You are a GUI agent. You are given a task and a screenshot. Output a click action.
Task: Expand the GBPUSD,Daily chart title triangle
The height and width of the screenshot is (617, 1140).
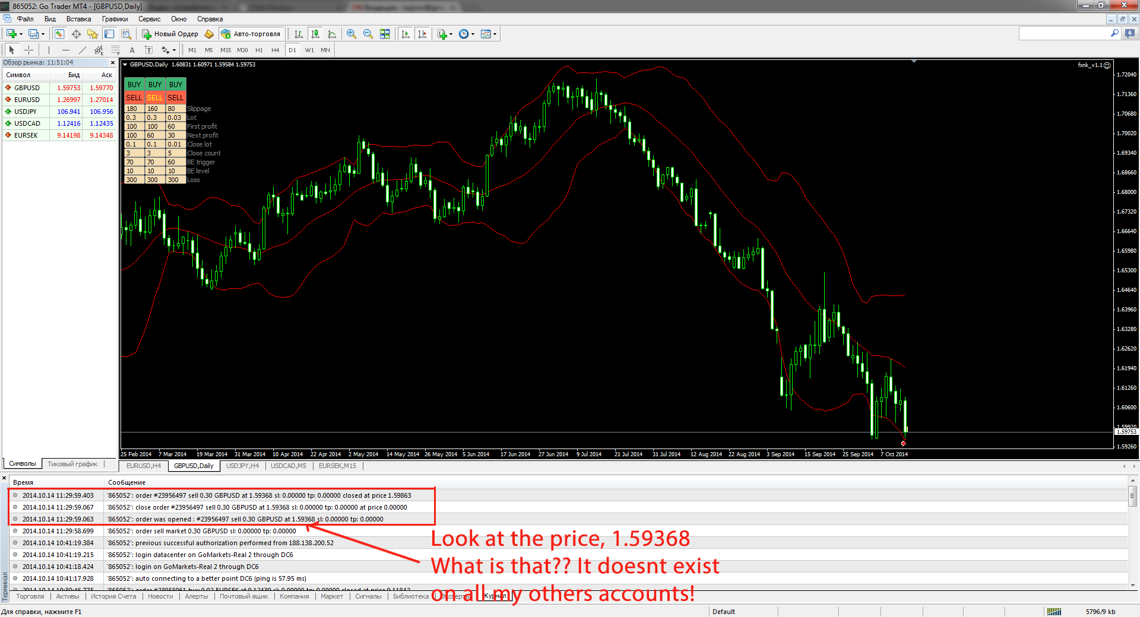coord(125,64)
